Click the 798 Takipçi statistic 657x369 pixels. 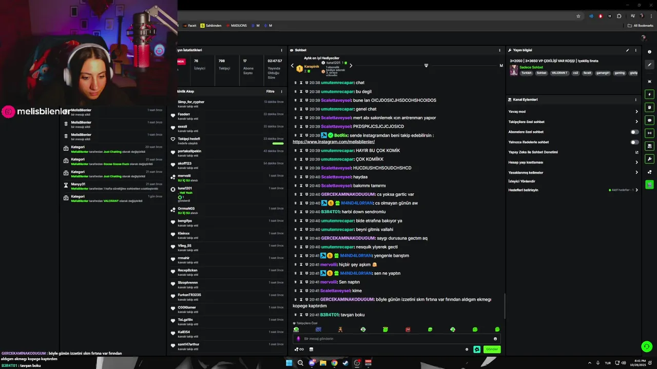pyautogui.click(x=224, y=64)
